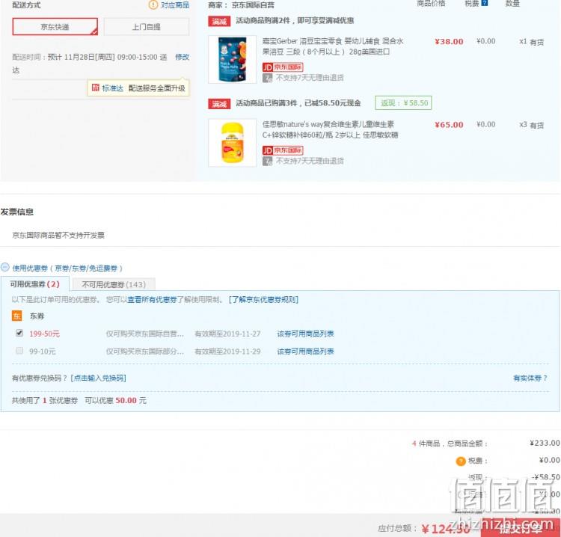The height and width of the screenshot is (537, 561).
Task: Click the ¥65.00 佳思敏 price
Action: [x=449, y=125]
